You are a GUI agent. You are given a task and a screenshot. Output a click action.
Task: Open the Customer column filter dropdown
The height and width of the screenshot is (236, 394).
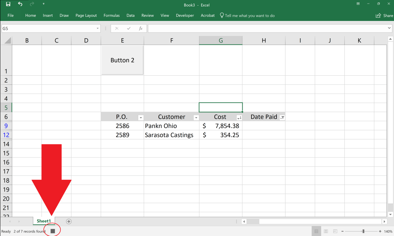tap(196, 117)
